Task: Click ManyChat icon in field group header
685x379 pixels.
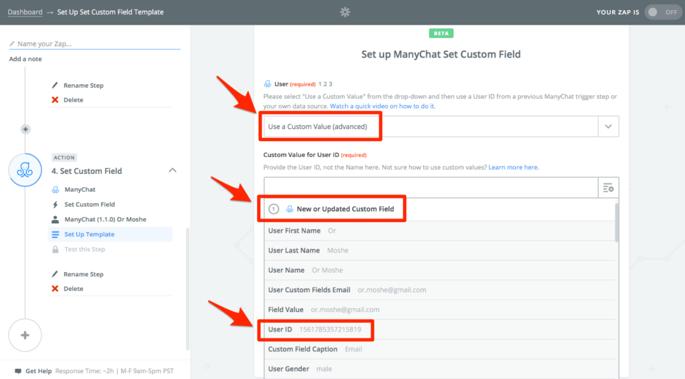Action: coord(290,209)
